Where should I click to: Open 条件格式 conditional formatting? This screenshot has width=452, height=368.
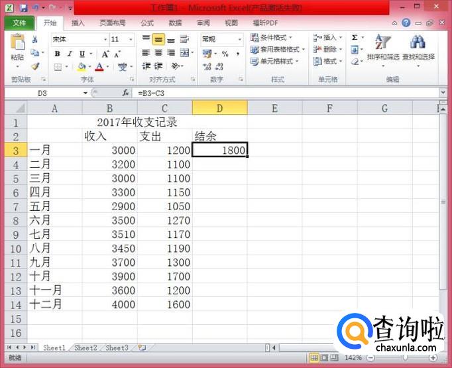pyautogui.click(x=271, y=38)
